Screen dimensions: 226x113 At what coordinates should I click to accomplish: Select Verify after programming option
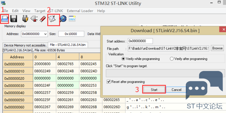click(189, 59)
